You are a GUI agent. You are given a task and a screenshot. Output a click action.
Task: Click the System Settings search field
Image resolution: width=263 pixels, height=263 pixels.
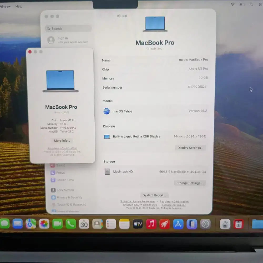click(x=68, y=28)
